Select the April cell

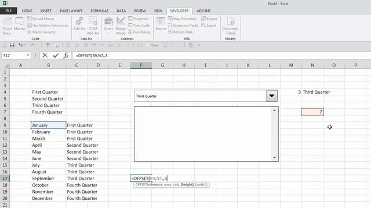[48, 145]
